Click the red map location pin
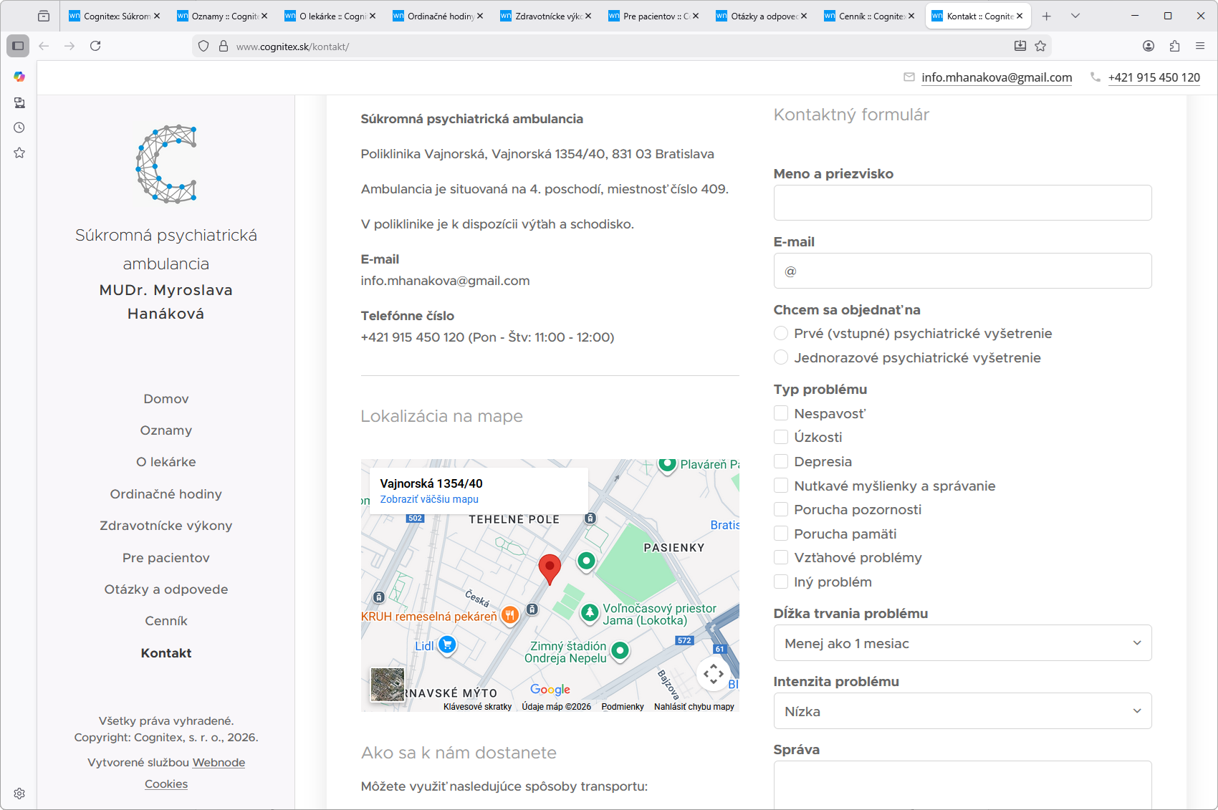 [550, 568]
